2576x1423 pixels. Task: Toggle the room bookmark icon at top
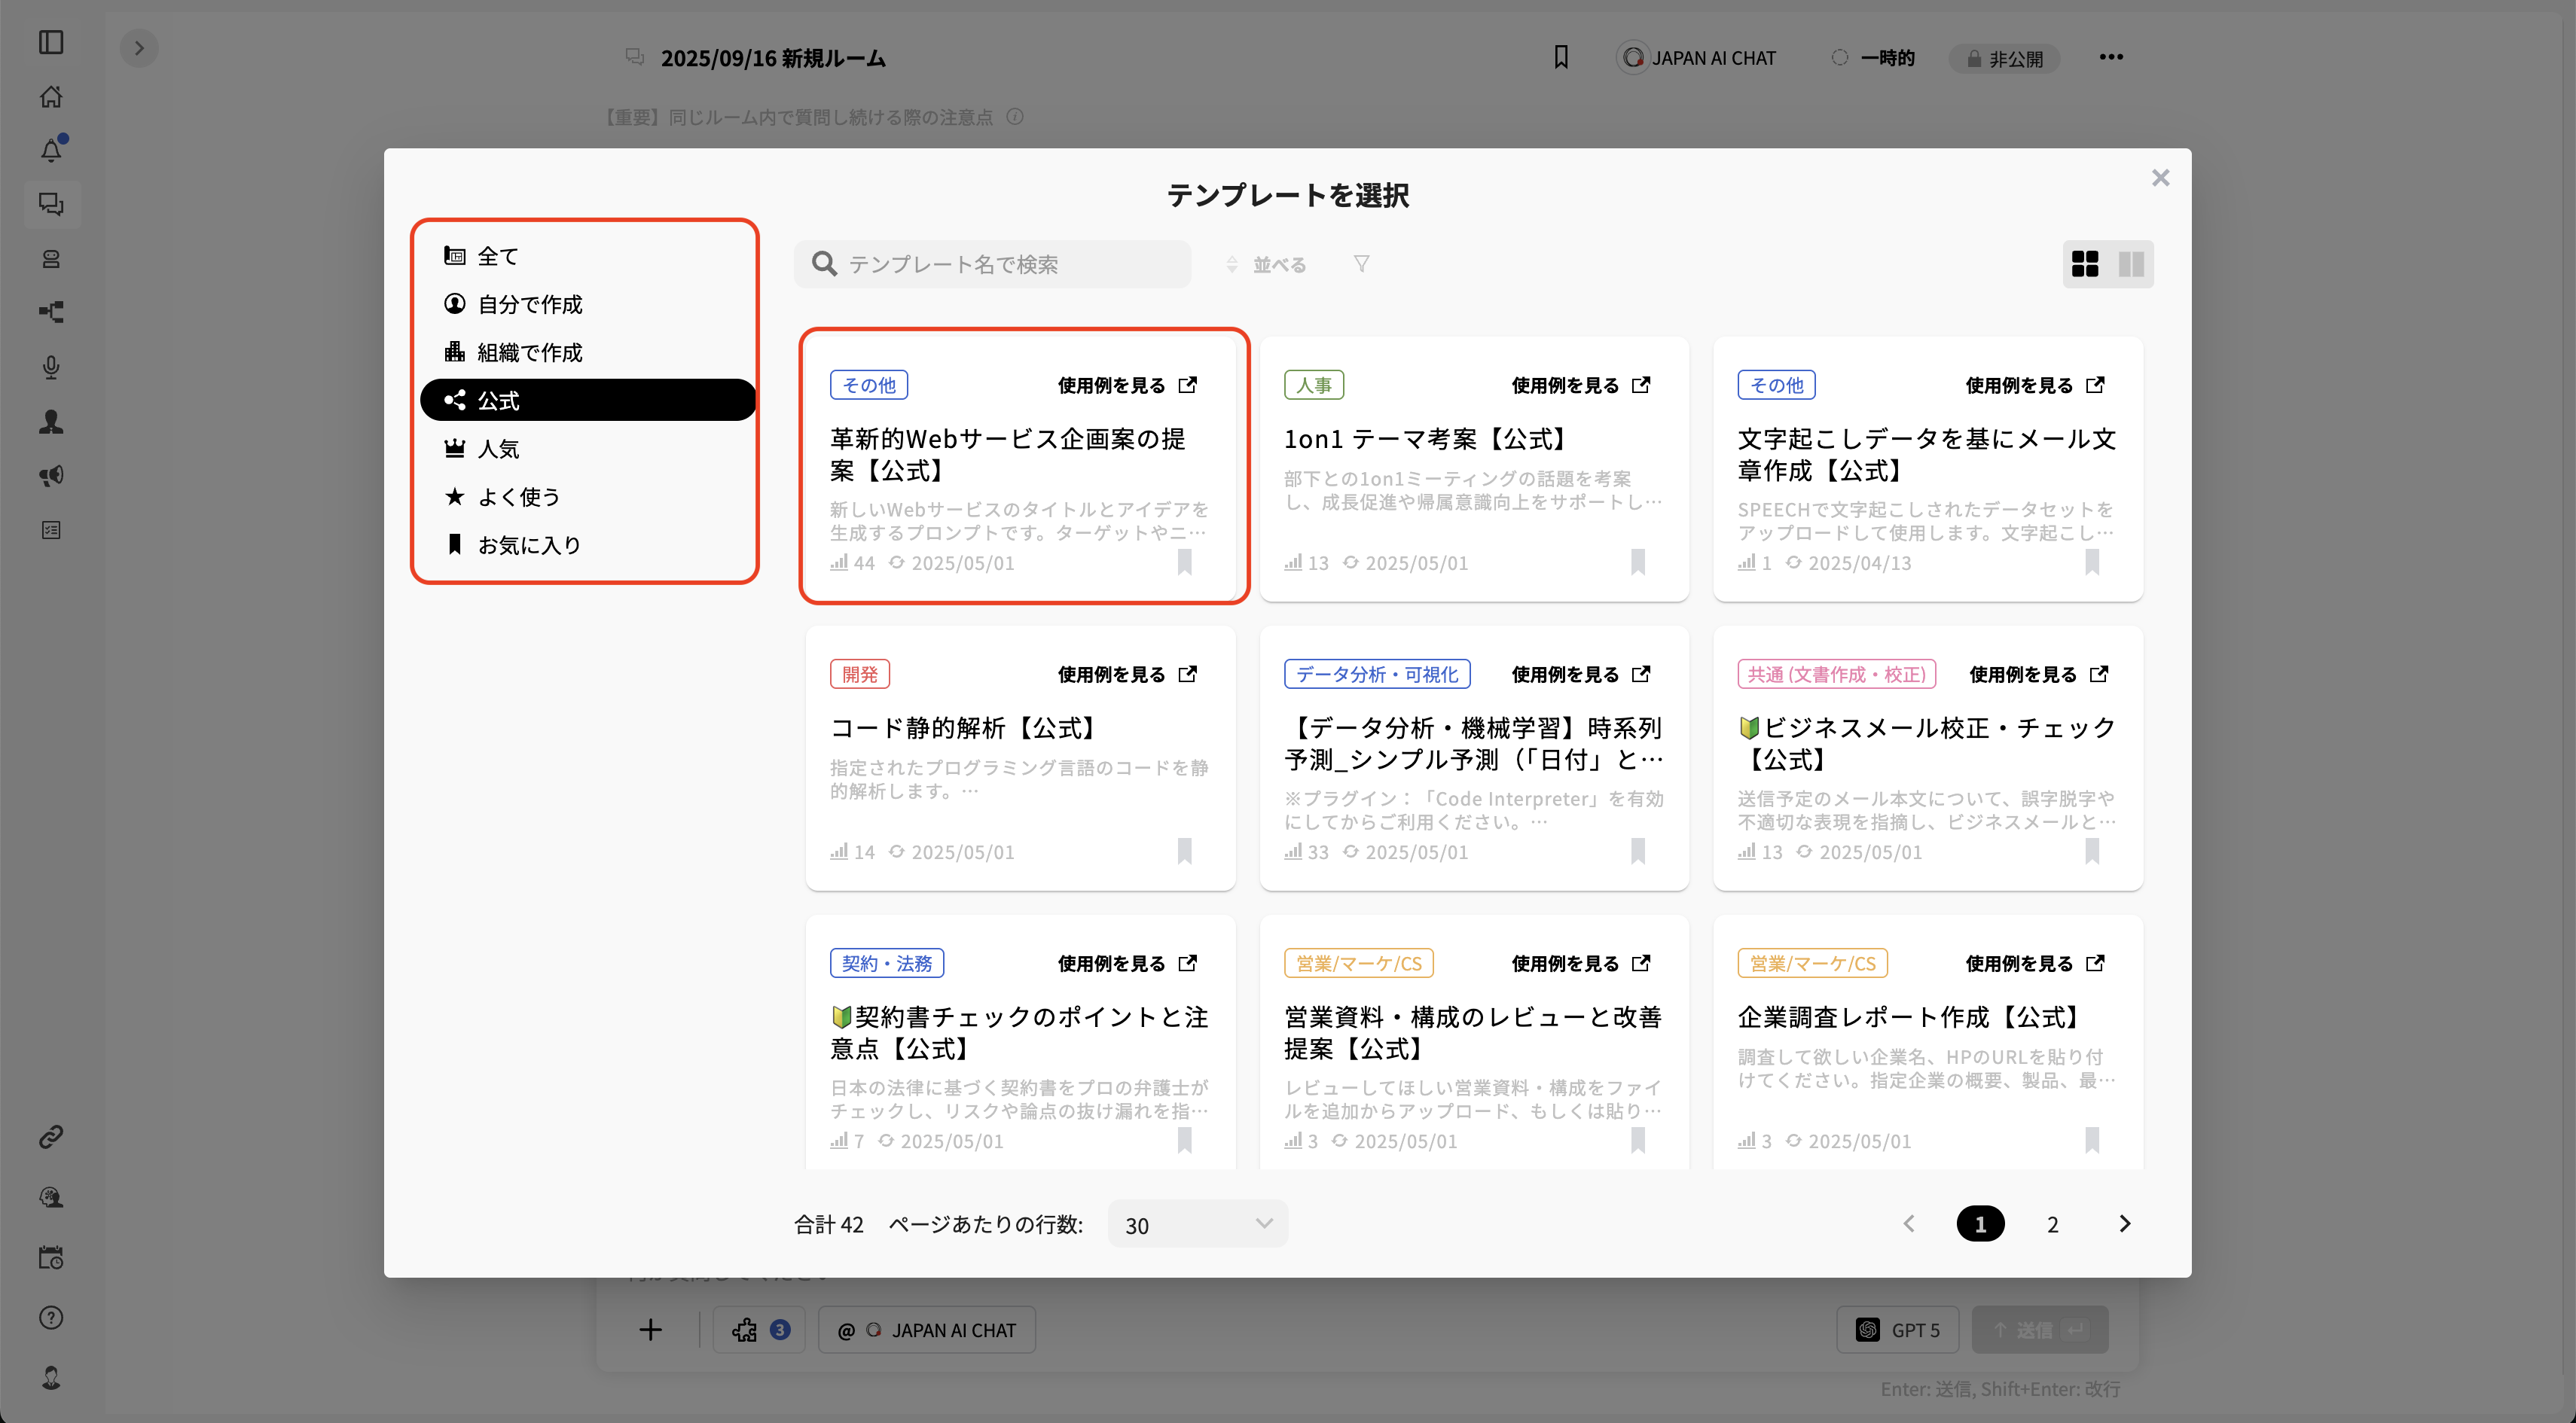(x=1561, y=57)
